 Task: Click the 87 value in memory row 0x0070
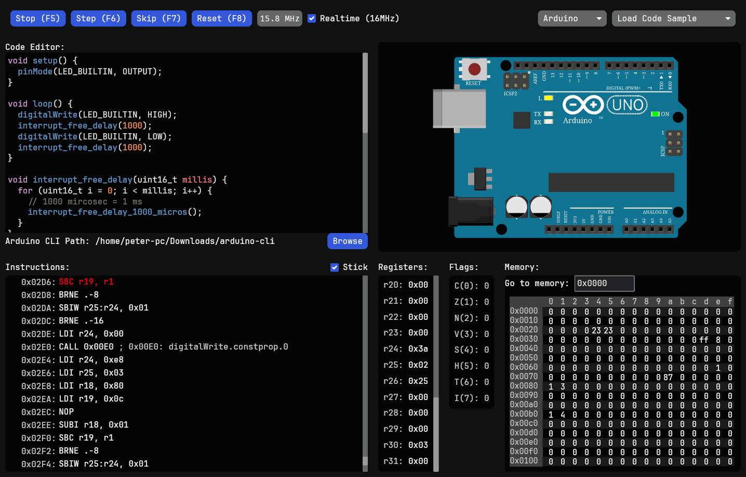[x=668, y=377]
